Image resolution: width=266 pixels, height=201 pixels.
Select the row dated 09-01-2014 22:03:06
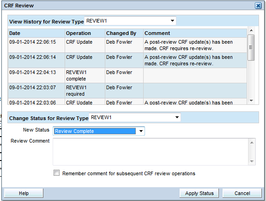[x=127, y=102]
